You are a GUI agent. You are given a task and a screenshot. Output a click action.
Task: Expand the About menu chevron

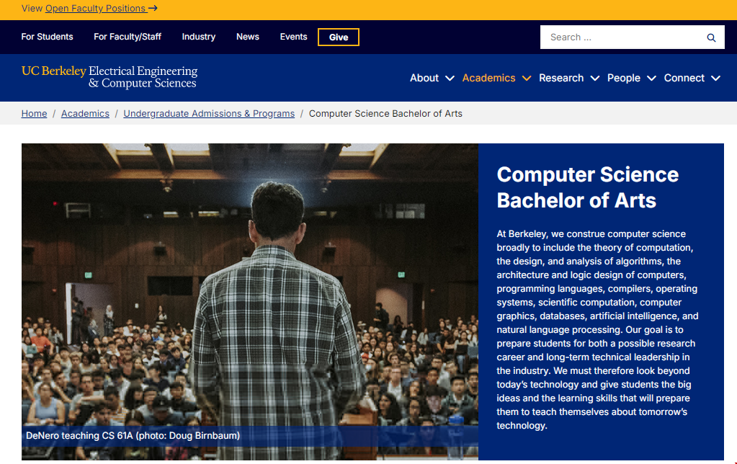pos(450,79)
